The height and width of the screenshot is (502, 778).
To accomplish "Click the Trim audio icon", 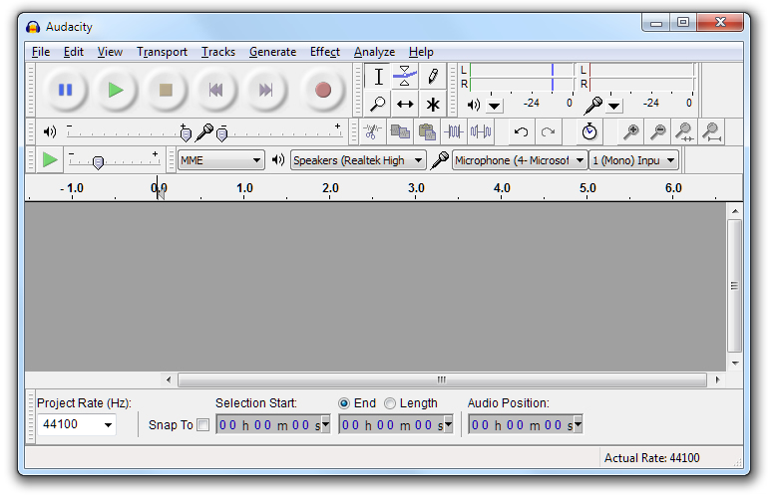I will click(454, 131).
